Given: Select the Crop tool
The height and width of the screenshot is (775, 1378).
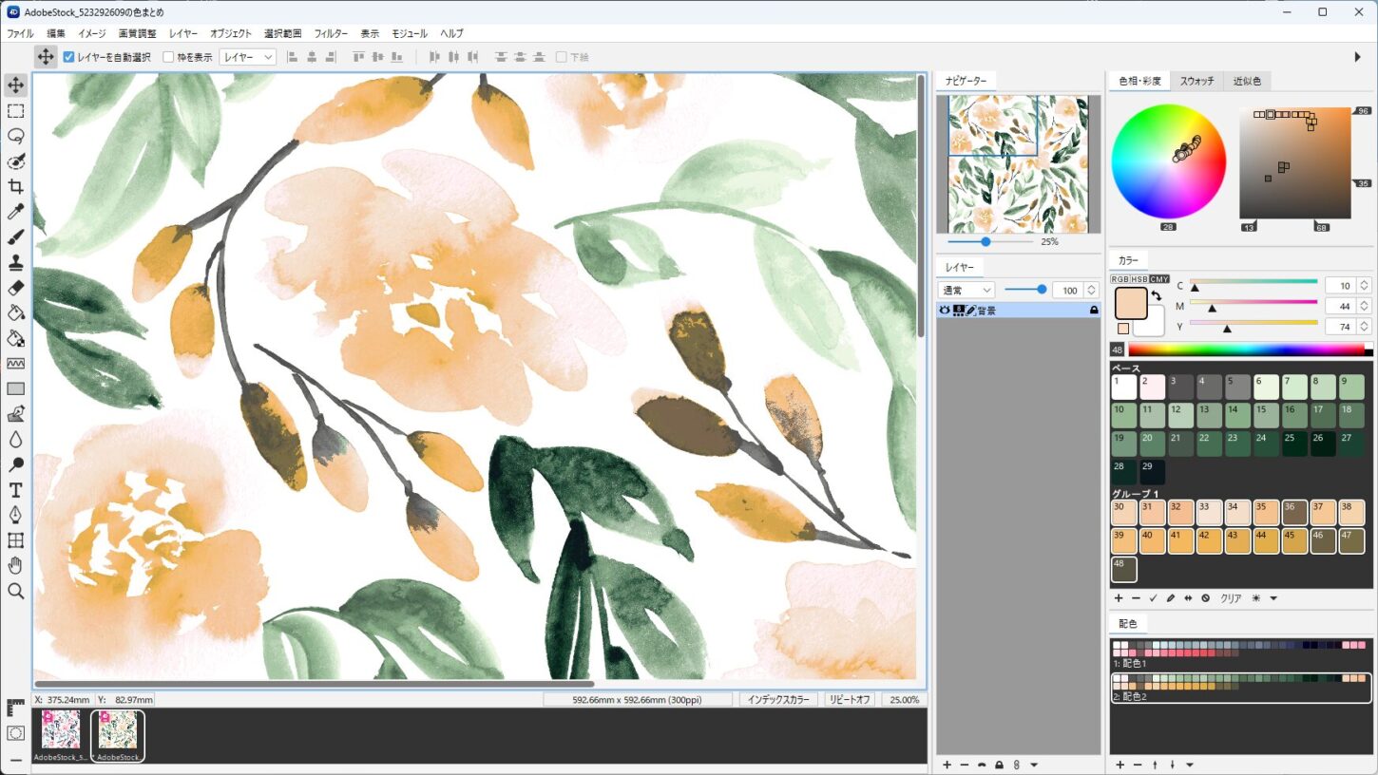Looking at the screenshot, I should pyautogui.click(x=16, y=186).
